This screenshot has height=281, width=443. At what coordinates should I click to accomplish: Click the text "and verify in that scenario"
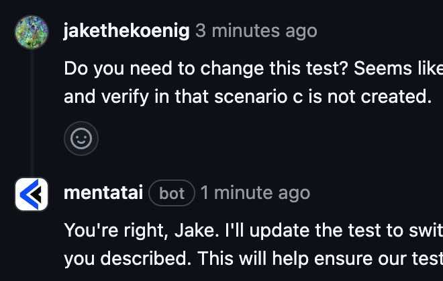coord(177,97)
